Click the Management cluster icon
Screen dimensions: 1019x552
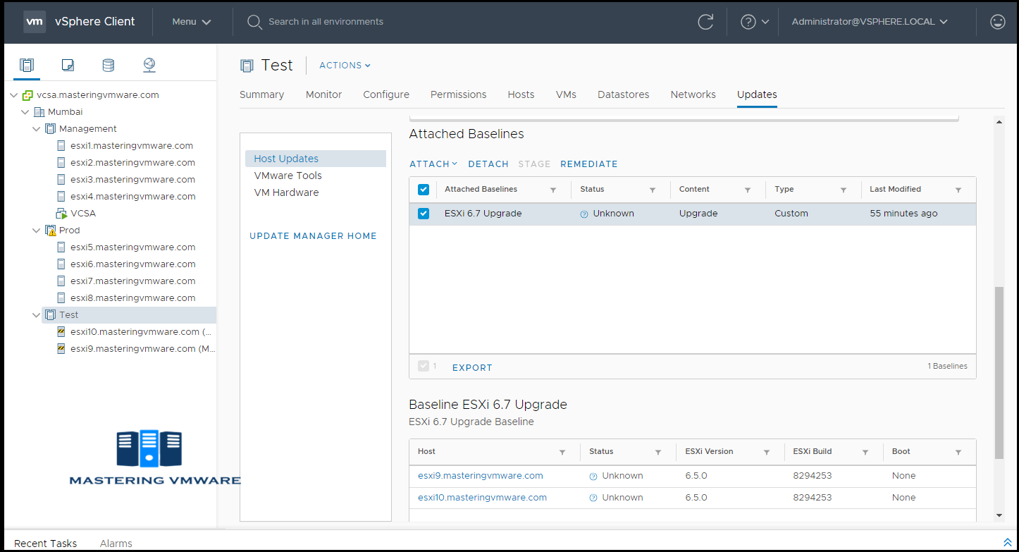click(50, 129)
